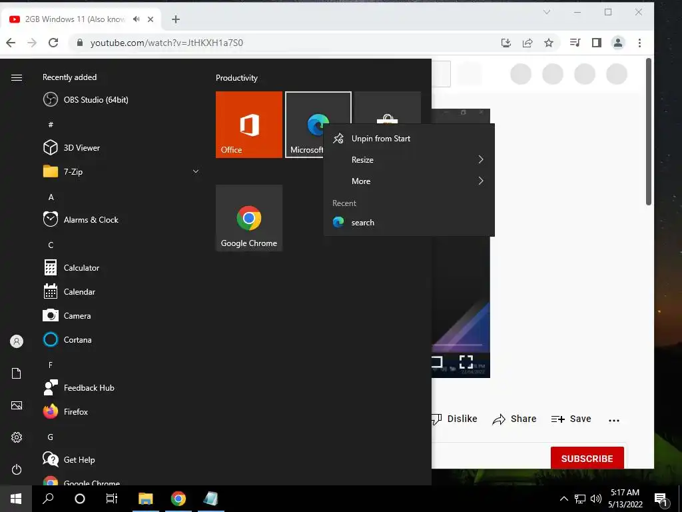Expand the 7-Zip folder chevron
This screenshot has height=512, width=682.
tap(196, 171)
